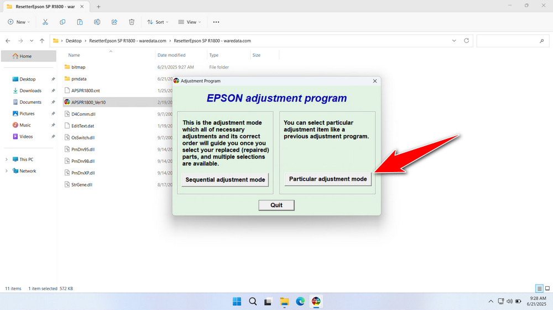Image resolution: width=553 pixels, height=310 pixels.
Task: Select the OsSwitch.dll file
Action: (83, 137)
